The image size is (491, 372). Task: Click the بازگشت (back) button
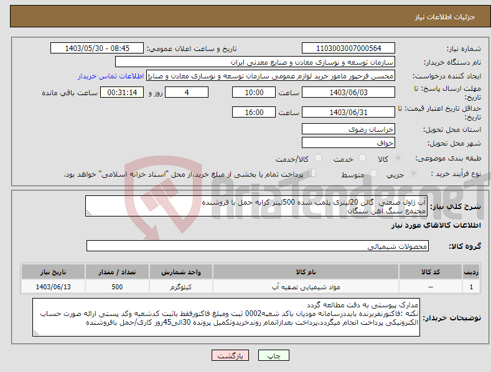230,355
